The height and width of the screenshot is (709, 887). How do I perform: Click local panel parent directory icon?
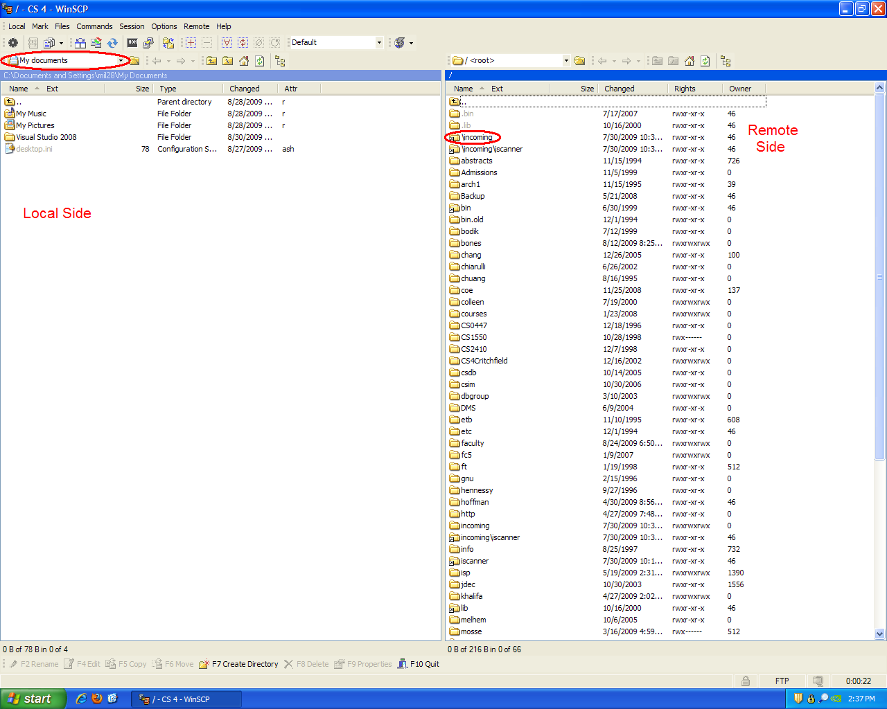pos(211,61)
